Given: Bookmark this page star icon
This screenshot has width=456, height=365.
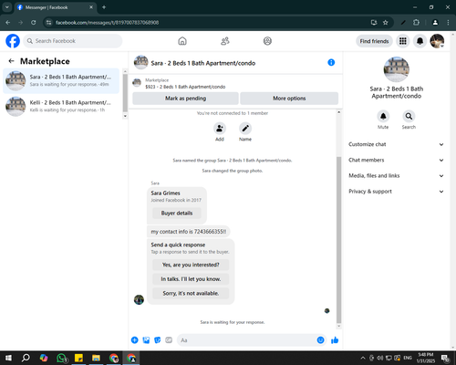Looking at the screenshot, I should pyautogui.click(x=386, y=23).
